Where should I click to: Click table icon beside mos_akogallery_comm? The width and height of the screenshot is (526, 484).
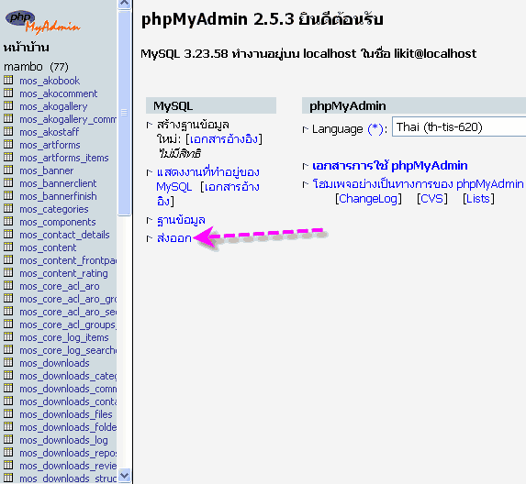[x=8, y=118]
